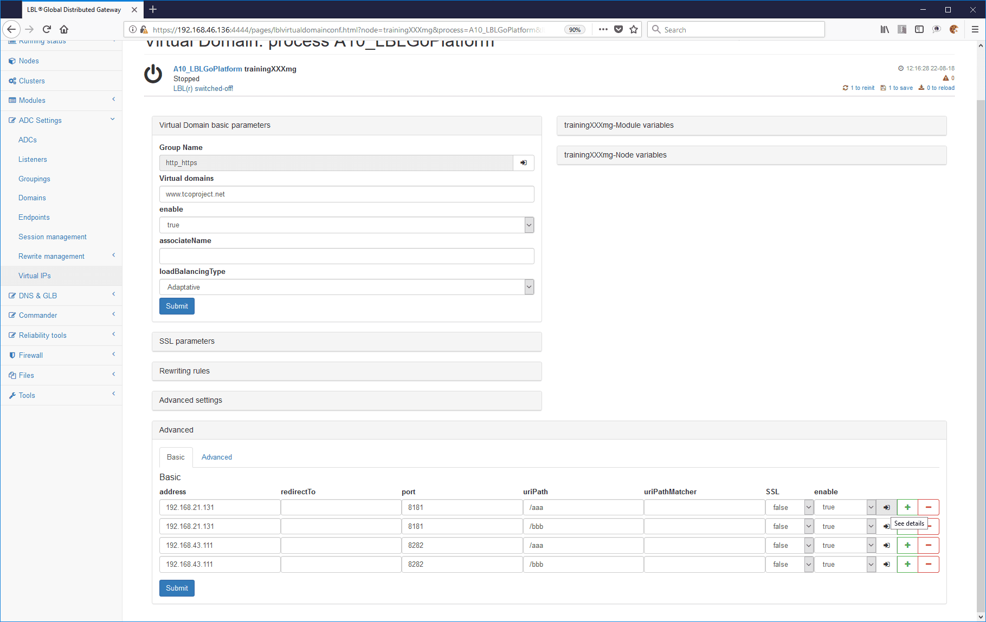Image resolution: width=986 pixels, height=622 pixels.
Task: Open Commander sidebar menu
Action: (61, 315)
